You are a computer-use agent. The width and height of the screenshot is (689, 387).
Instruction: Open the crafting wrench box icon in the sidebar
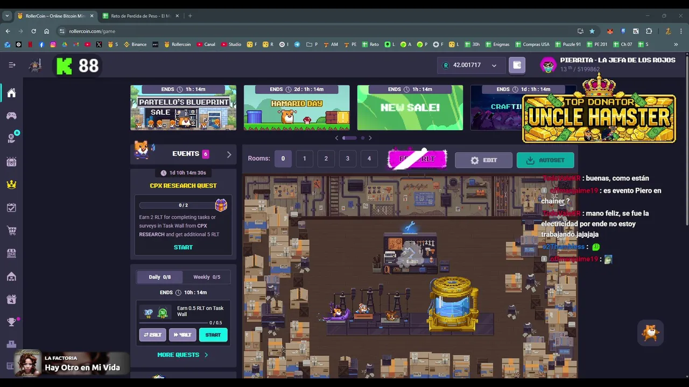point(11,299)
